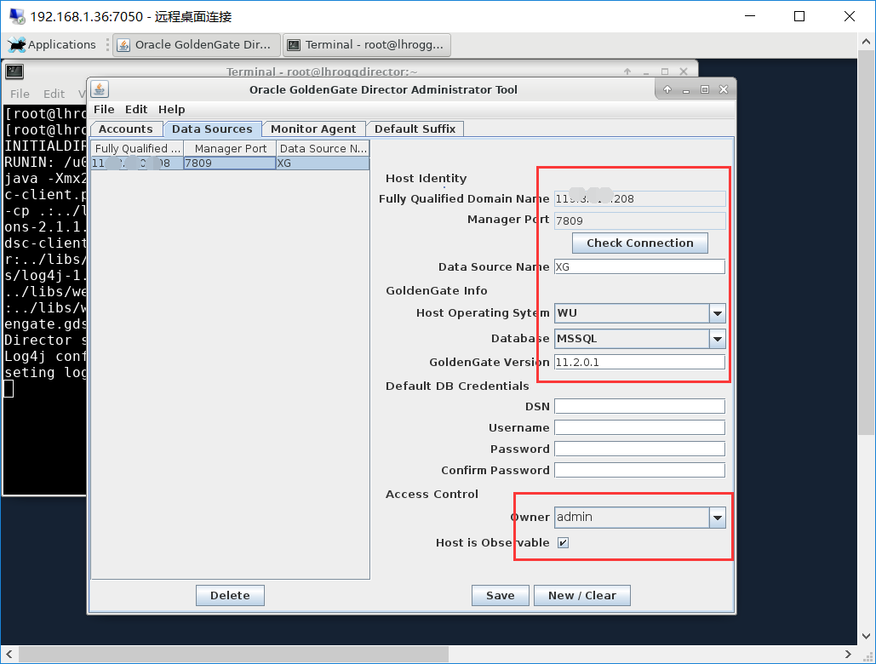Close the Terminal window behind

click(x=684, y=72)
